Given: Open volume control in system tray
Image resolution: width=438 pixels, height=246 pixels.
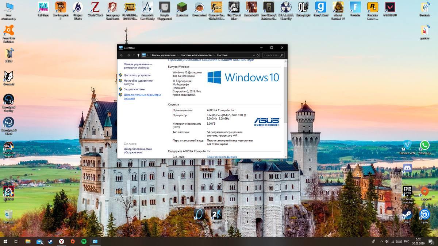Looking at the screenshot, I should coord(387,241).
